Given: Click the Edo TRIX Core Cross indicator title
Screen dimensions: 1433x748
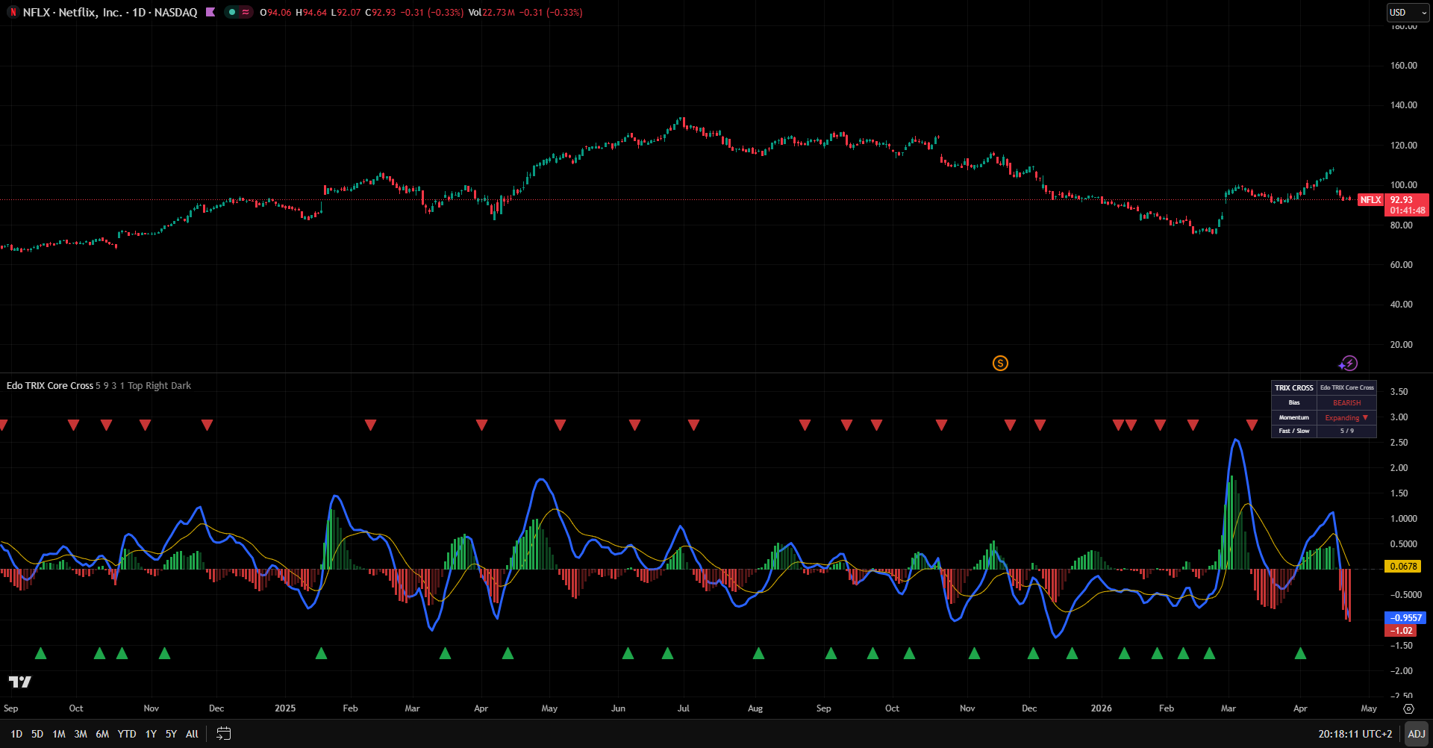Looking at the screenshot, I should coord(50,386).
